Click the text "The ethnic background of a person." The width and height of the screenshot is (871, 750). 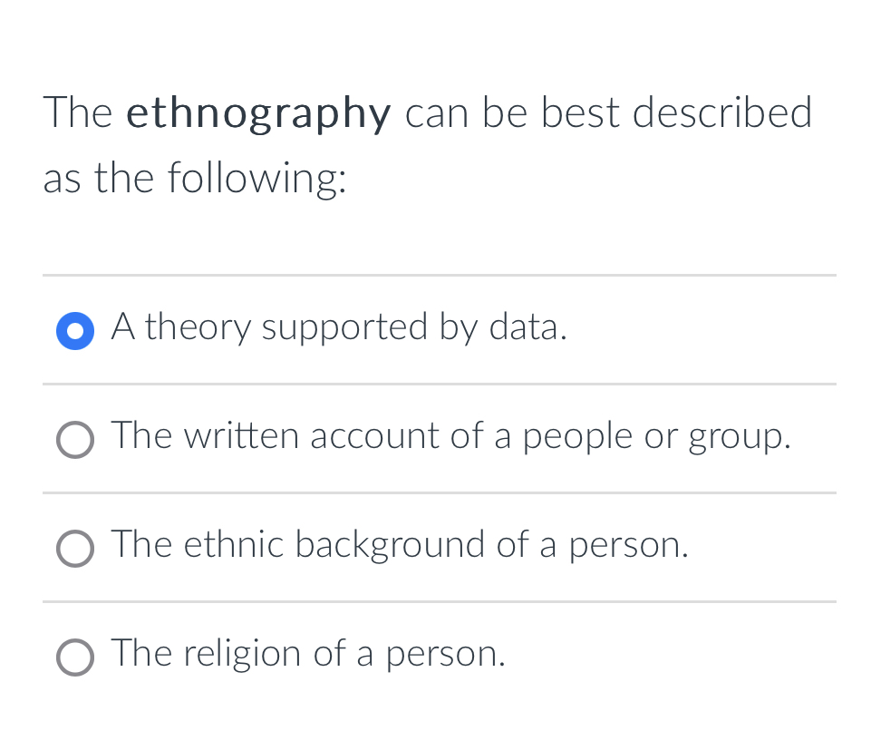pyautogui.click(x=400, y=546)
